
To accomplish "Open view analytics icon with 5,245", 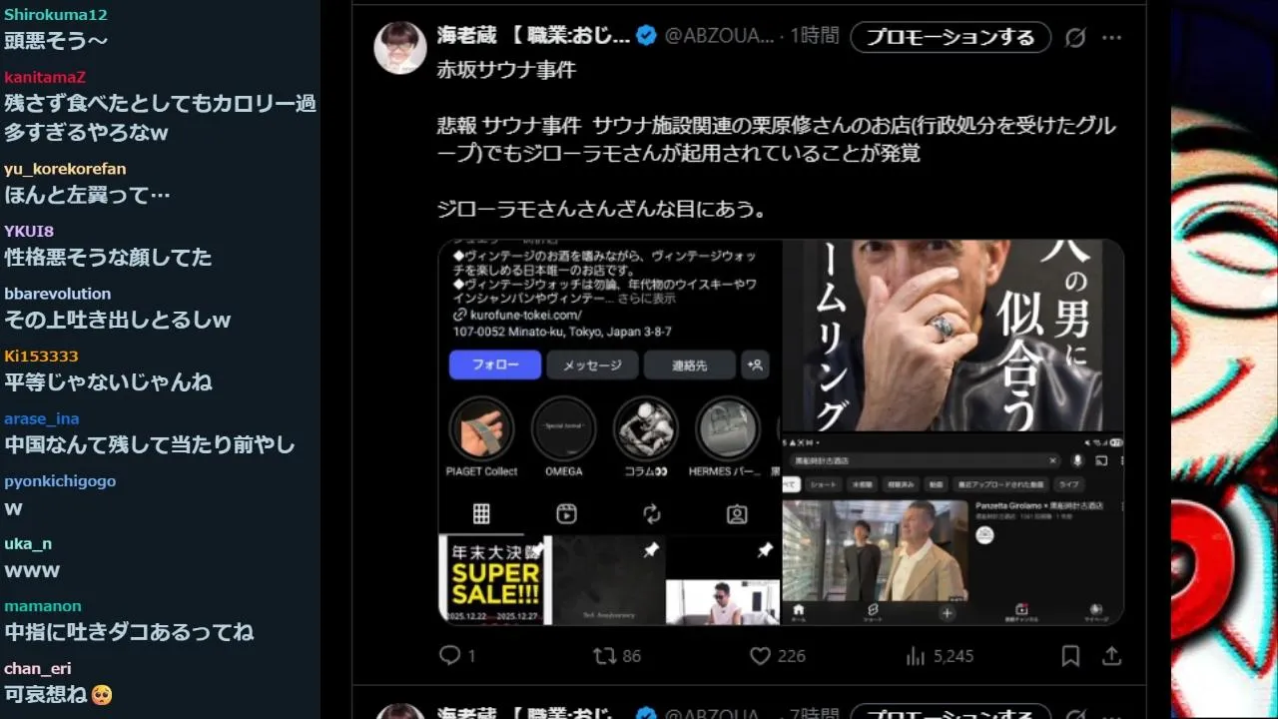I will 915,655.
